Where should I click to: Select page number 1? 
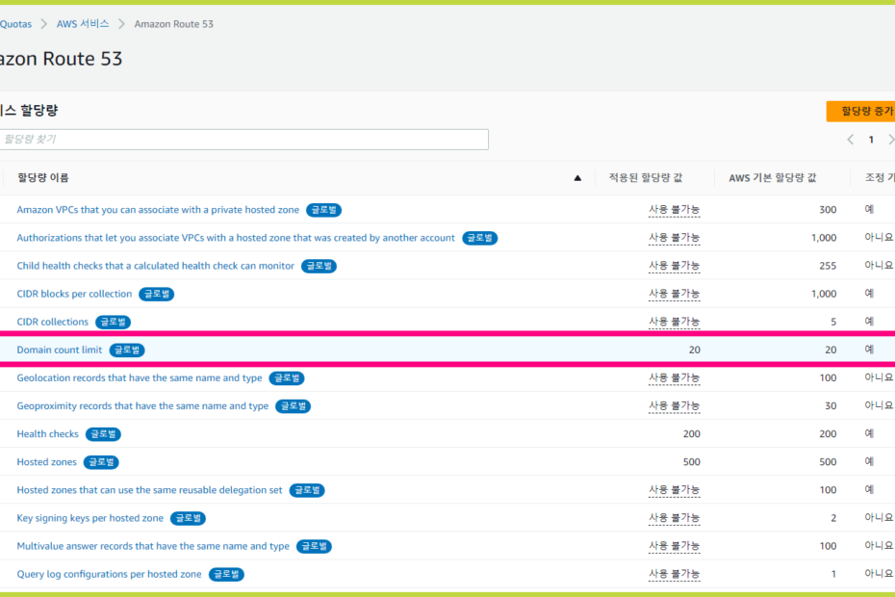(x=871, y=140)
